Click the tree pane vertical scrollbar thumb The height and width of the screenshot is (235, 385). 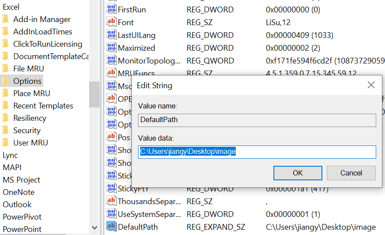coord(94,94)
